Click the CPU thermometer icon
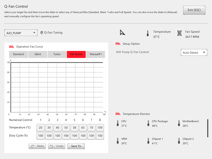The image size is (212, 159). click(x=118, y=123)
